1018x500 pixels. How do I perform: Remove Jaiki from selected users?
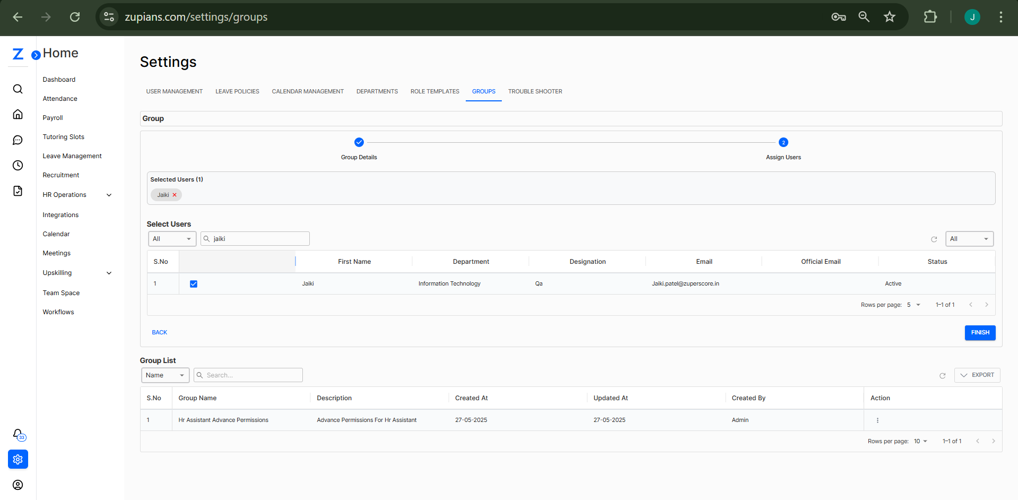(175, 195)
